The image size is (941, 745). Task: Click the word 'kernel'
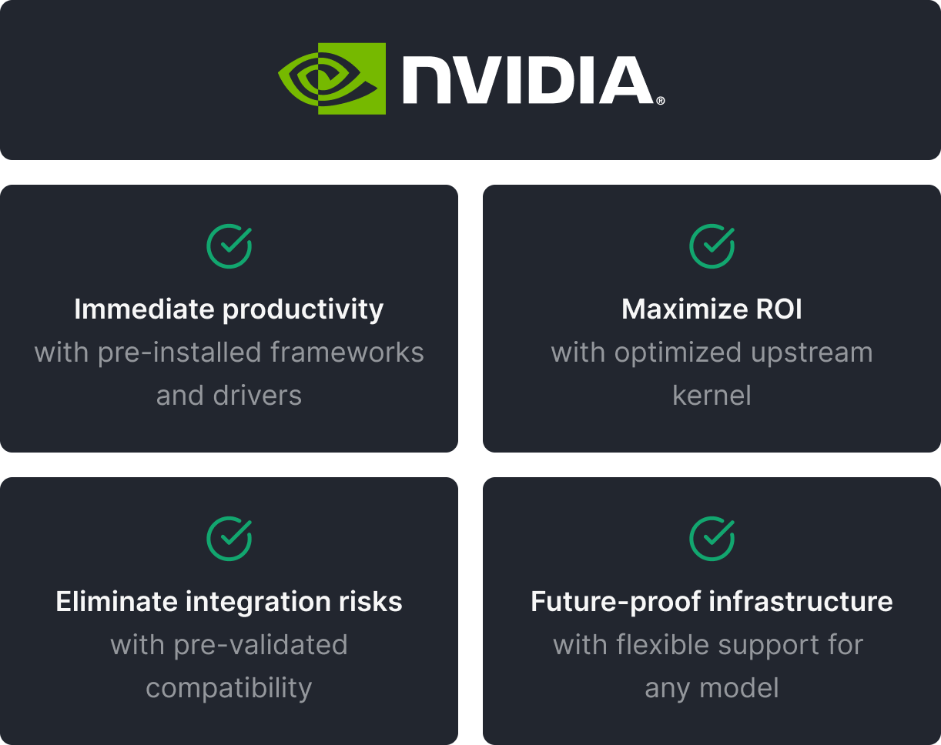(712, 396)
